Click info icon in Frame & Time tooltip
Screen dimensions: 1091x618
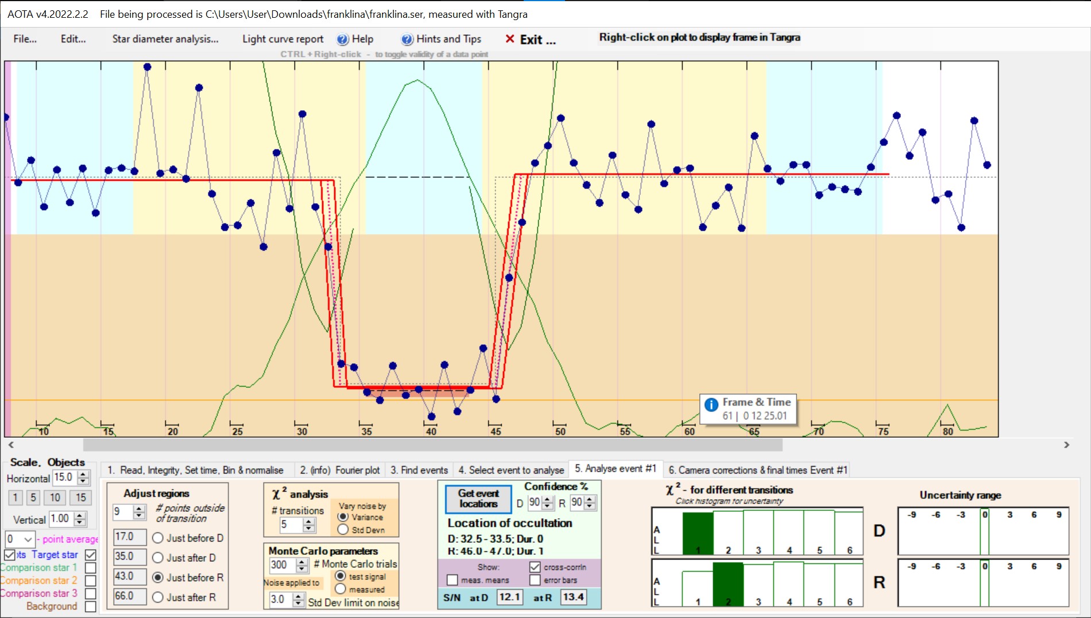coord(711,405)
